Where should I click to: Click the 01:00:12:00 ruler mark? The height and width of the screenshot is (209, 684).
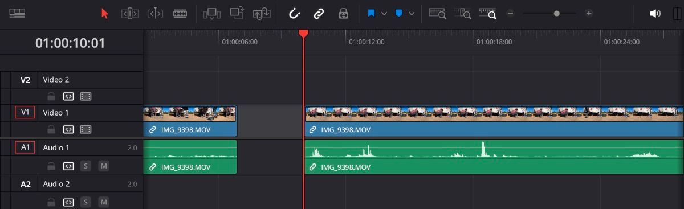tap(367, 42)
